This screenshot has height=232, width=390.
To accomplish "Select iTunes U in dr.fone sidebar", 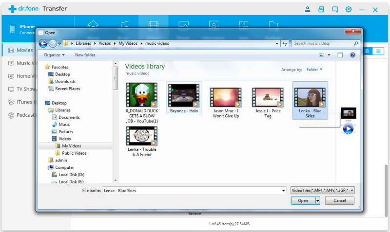I will click(21, 102).
